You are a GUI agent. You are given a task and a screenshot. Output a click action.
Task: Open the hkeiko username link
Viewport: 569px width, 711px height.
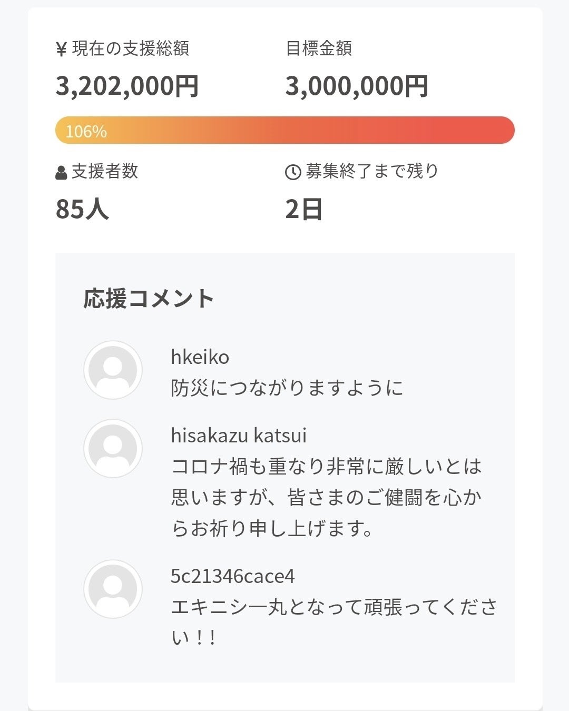(200, 357)
